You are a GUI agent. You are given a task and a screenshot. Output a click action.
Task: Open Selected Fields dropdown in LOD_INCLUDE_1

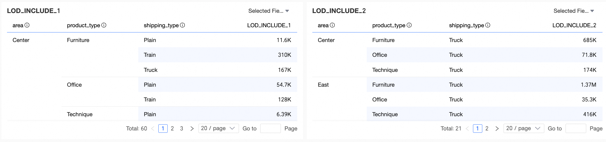tap(269, 11)
